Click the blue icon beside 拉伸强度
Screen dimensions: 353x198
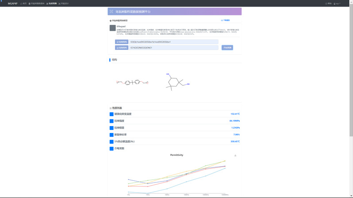point(111,121)
